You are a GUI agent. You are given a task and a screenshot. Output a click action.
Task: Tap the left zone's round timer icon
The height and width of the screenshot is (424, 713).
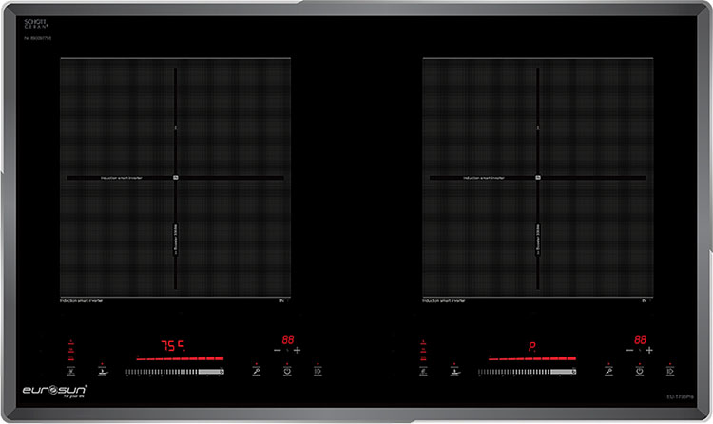(286, 372)
